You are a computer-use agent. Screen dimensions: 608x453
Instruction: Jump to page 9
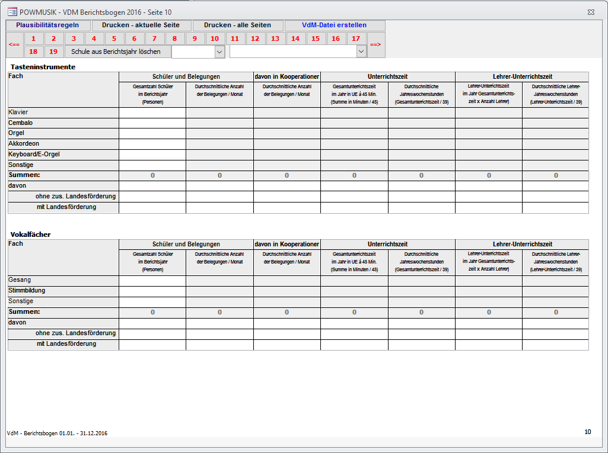[x=195, y=38]
